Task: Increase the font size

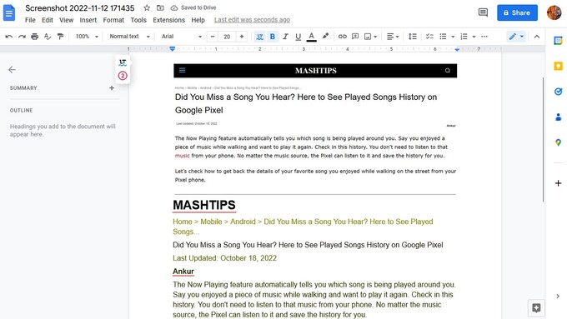Action: click(242, 37)
